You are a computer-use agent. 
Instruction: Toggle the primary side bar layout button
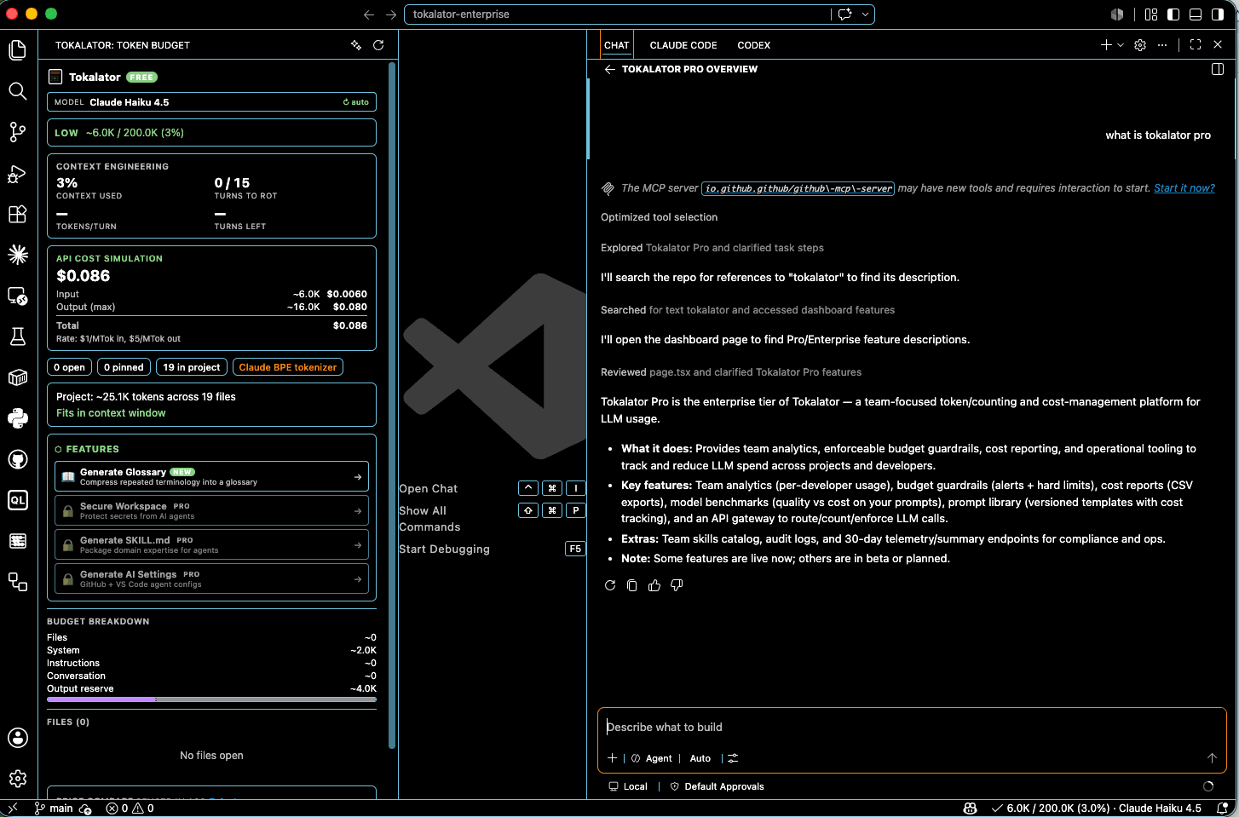click(1173, 14)
